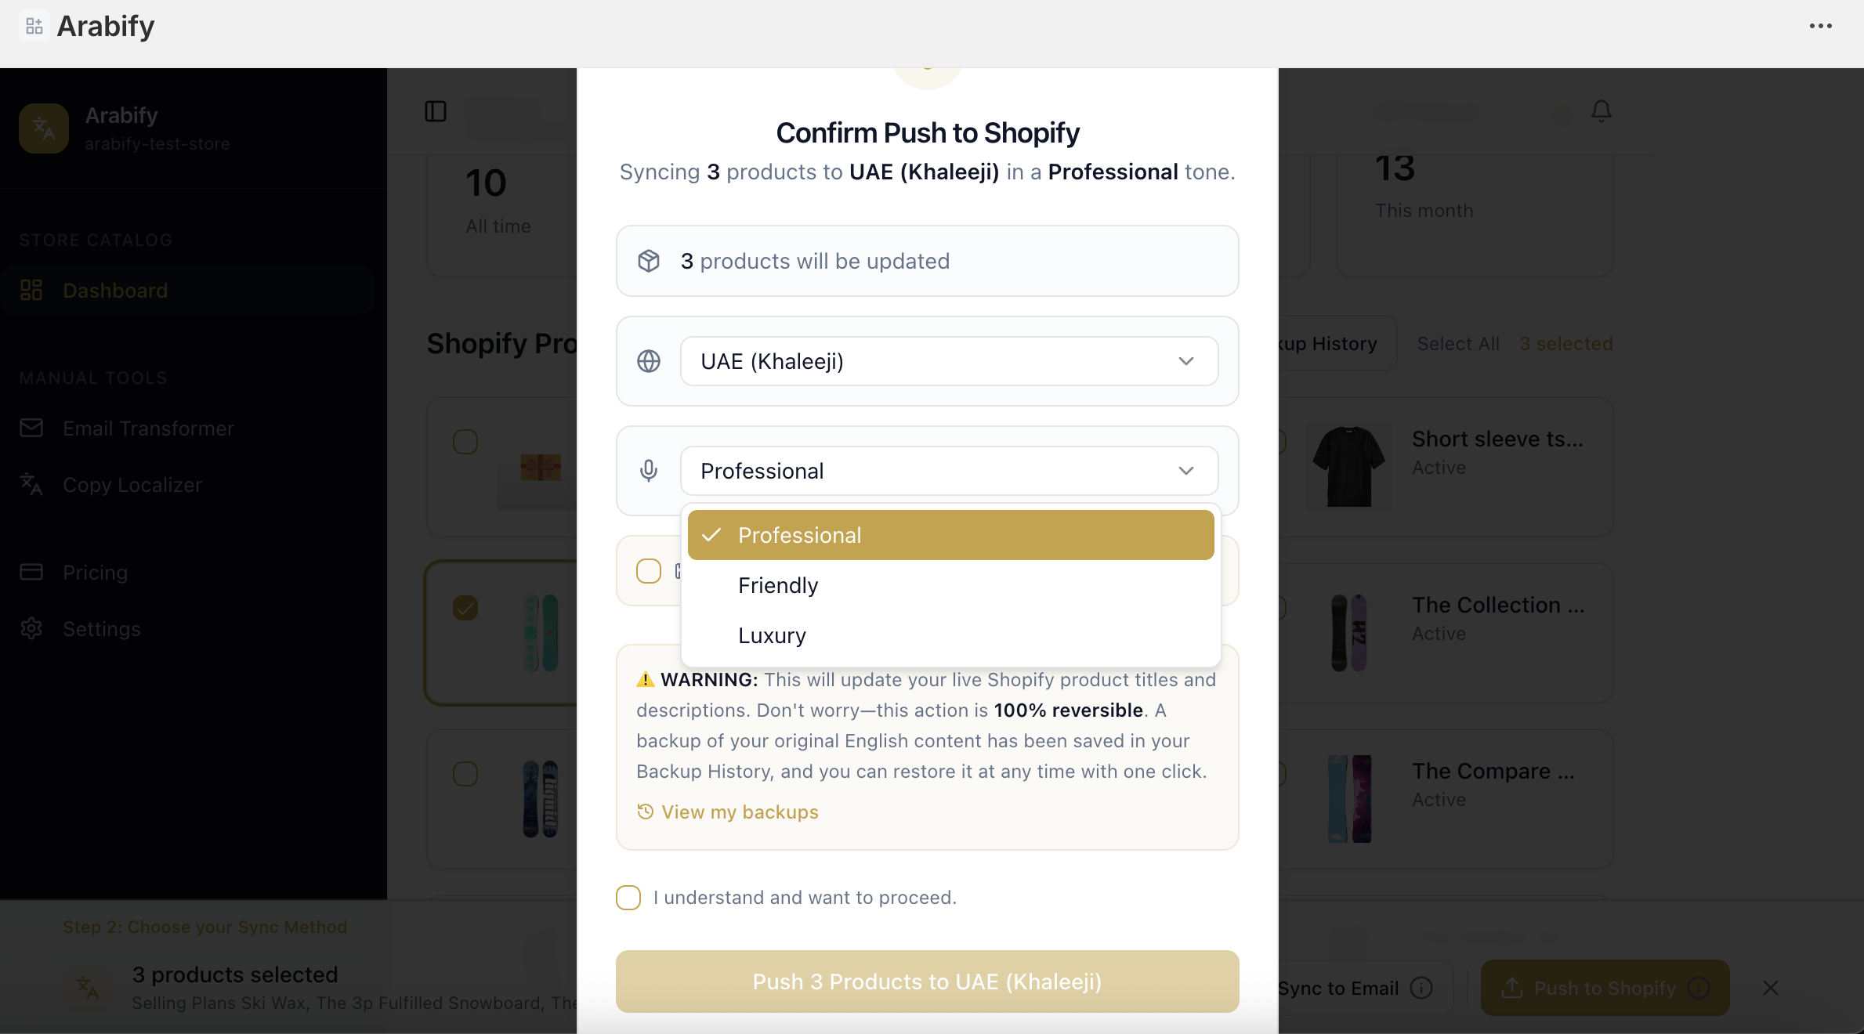
Task: Click the microphone icon beside the tone selector
Action: pyautogui.click(x=648, y=470)
